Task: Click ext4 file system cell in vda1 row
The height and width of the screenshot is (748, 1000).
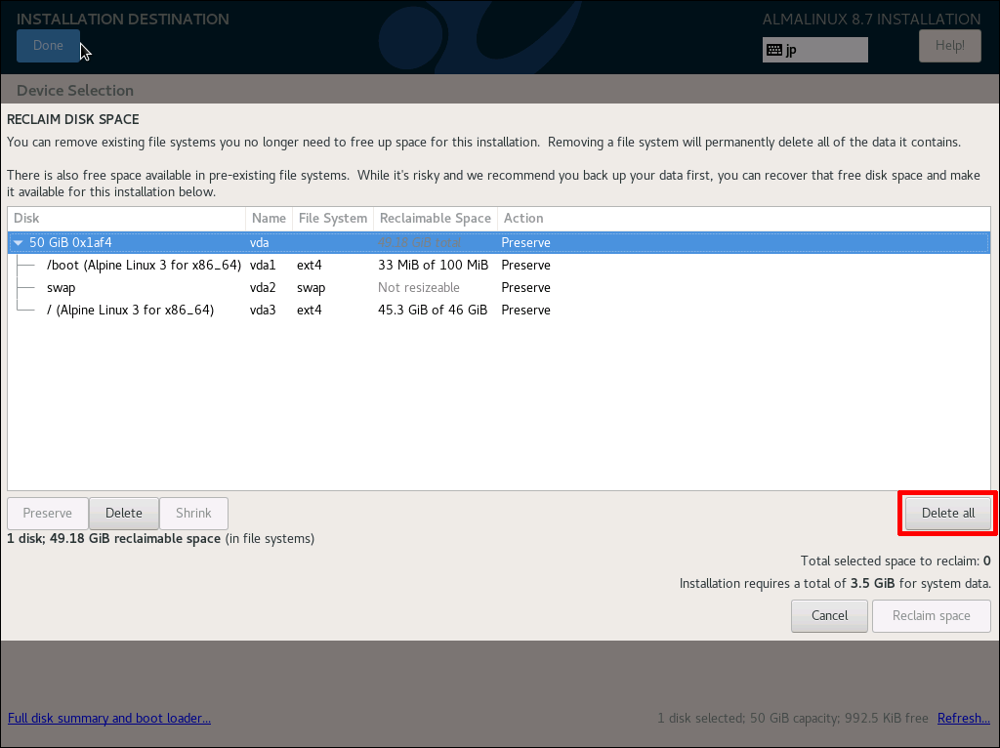Action: pos(310,266)
